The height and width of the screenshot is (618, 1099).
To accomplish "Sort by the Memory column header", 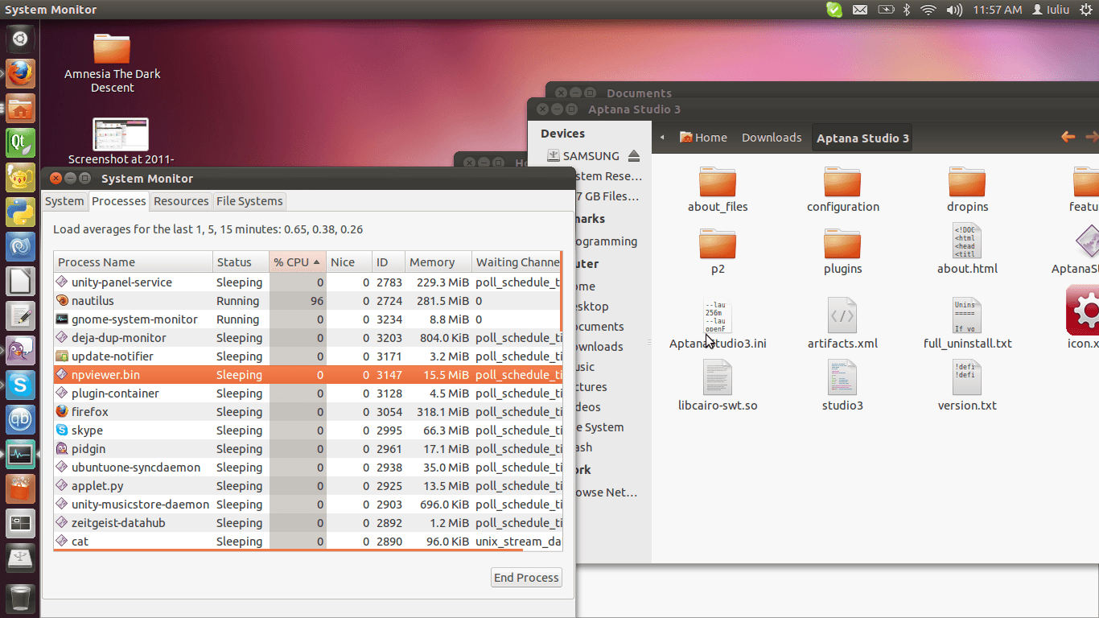I will click(432, 262).
